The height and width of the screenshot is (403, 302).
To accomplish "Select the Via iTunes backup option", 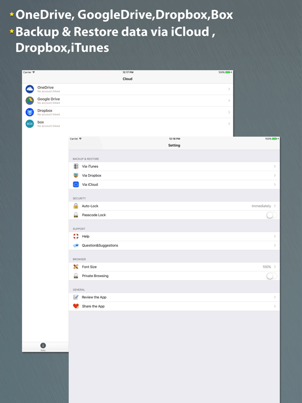I will coord(174,166).
